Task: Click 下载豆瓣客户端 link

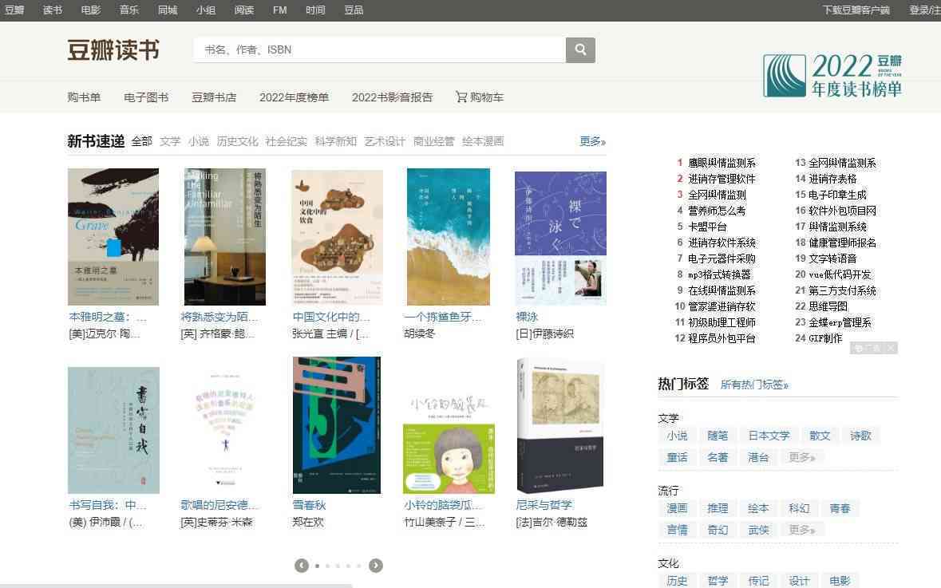Action: click(x=856, y=10)
